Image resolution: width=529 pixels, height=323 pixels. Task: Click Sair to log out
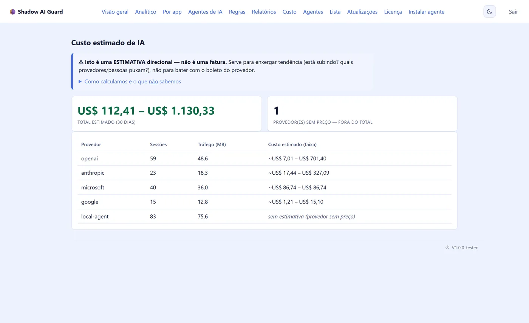coord(513,12)
